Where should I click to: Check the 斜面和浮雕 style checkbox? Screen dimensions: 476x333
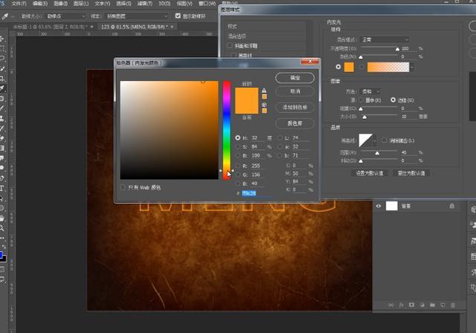pyautogui.click(x=230, y=45)
